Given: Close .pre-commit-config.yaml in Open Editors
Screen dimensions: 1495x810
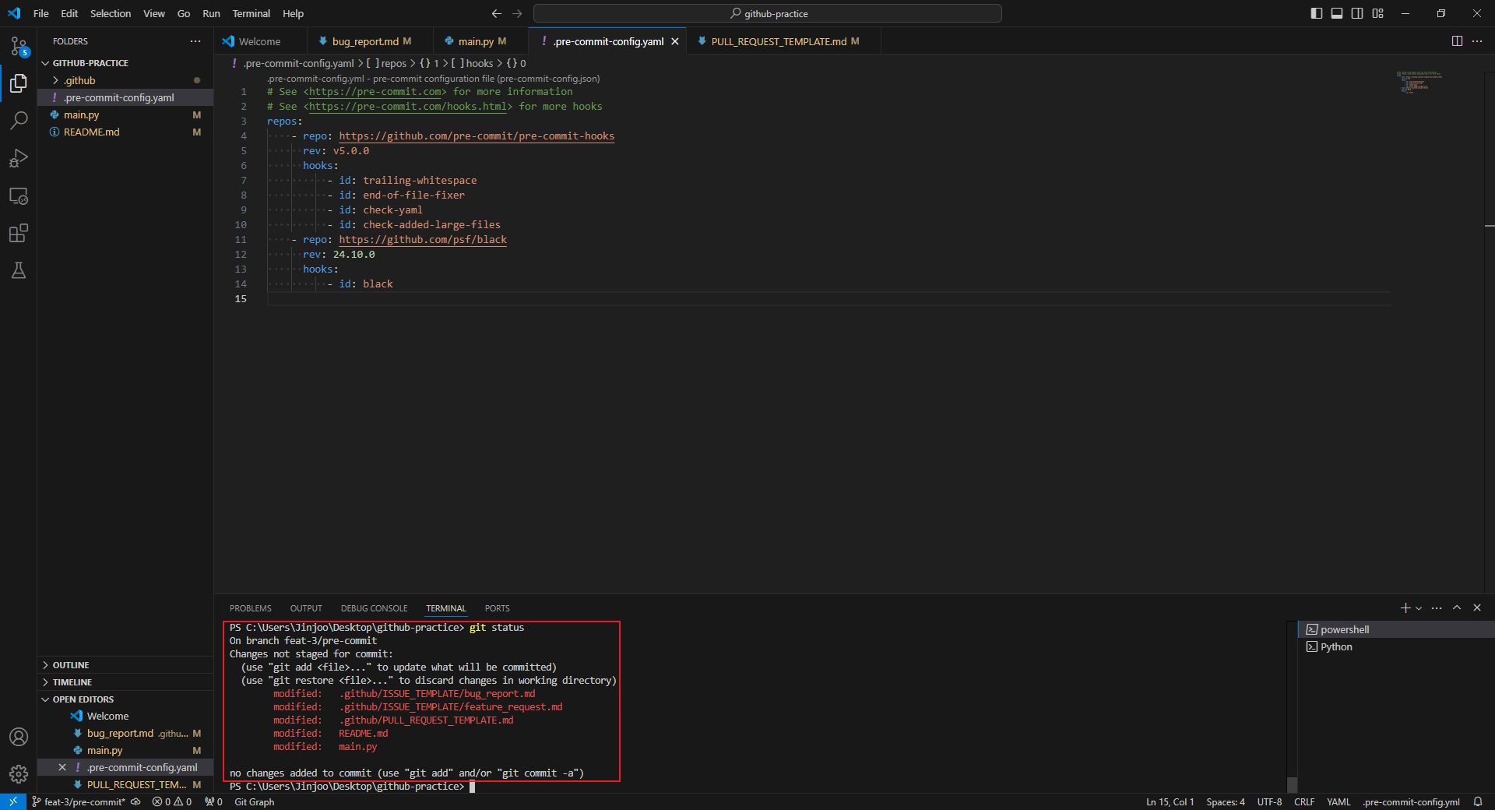Looking at the screenshot, I should pos(62,767).
